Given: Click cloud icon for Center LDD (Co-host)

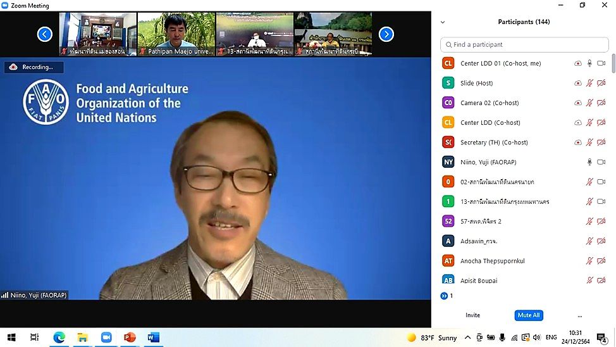Looking at the screenshot, I should click(x=578, y=122).
